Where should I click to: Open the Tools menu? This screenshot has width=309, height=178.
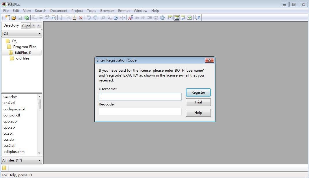(92, 11)
